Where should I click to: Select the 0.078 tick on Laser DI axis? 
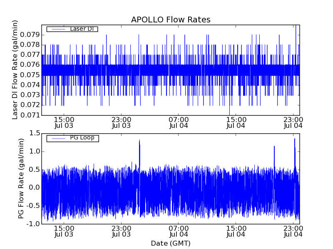coord(30,45)
